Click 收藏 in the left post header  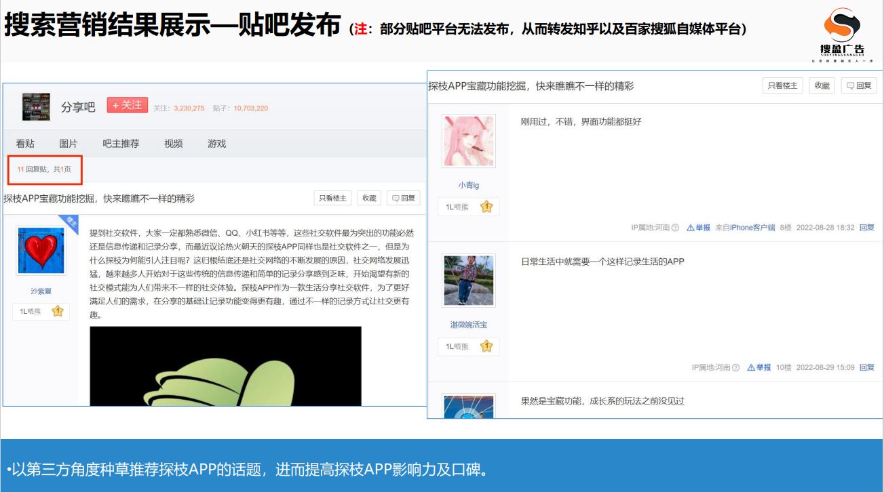[369, 199]
